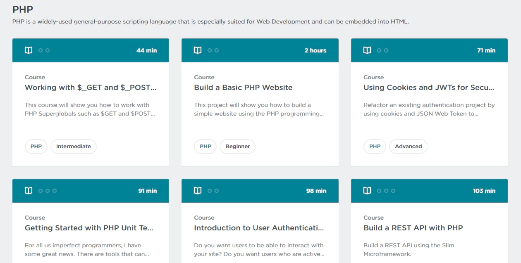Click the first progress dot on PHP Unit Testing card
Image resolution: width=521 pixels, height=263 pixels.
coord(40,191)
